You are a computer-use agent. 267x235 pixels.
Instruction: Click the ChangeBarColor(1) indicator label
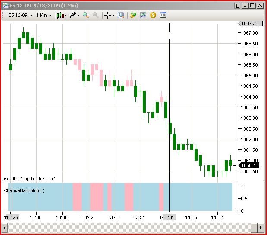point(24,190)
